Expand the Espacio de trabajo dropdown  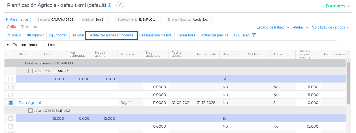272,27
